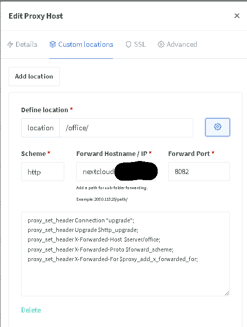Open the SSL tab
This screenshot has height=327, width=247.
pyautogui.click(x=136, y=44)
